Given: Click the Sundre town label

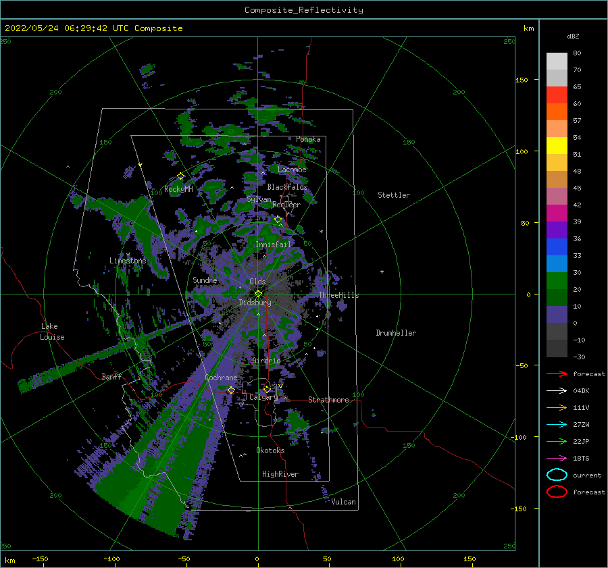Looking at the screenshot, I should point(205,280).
